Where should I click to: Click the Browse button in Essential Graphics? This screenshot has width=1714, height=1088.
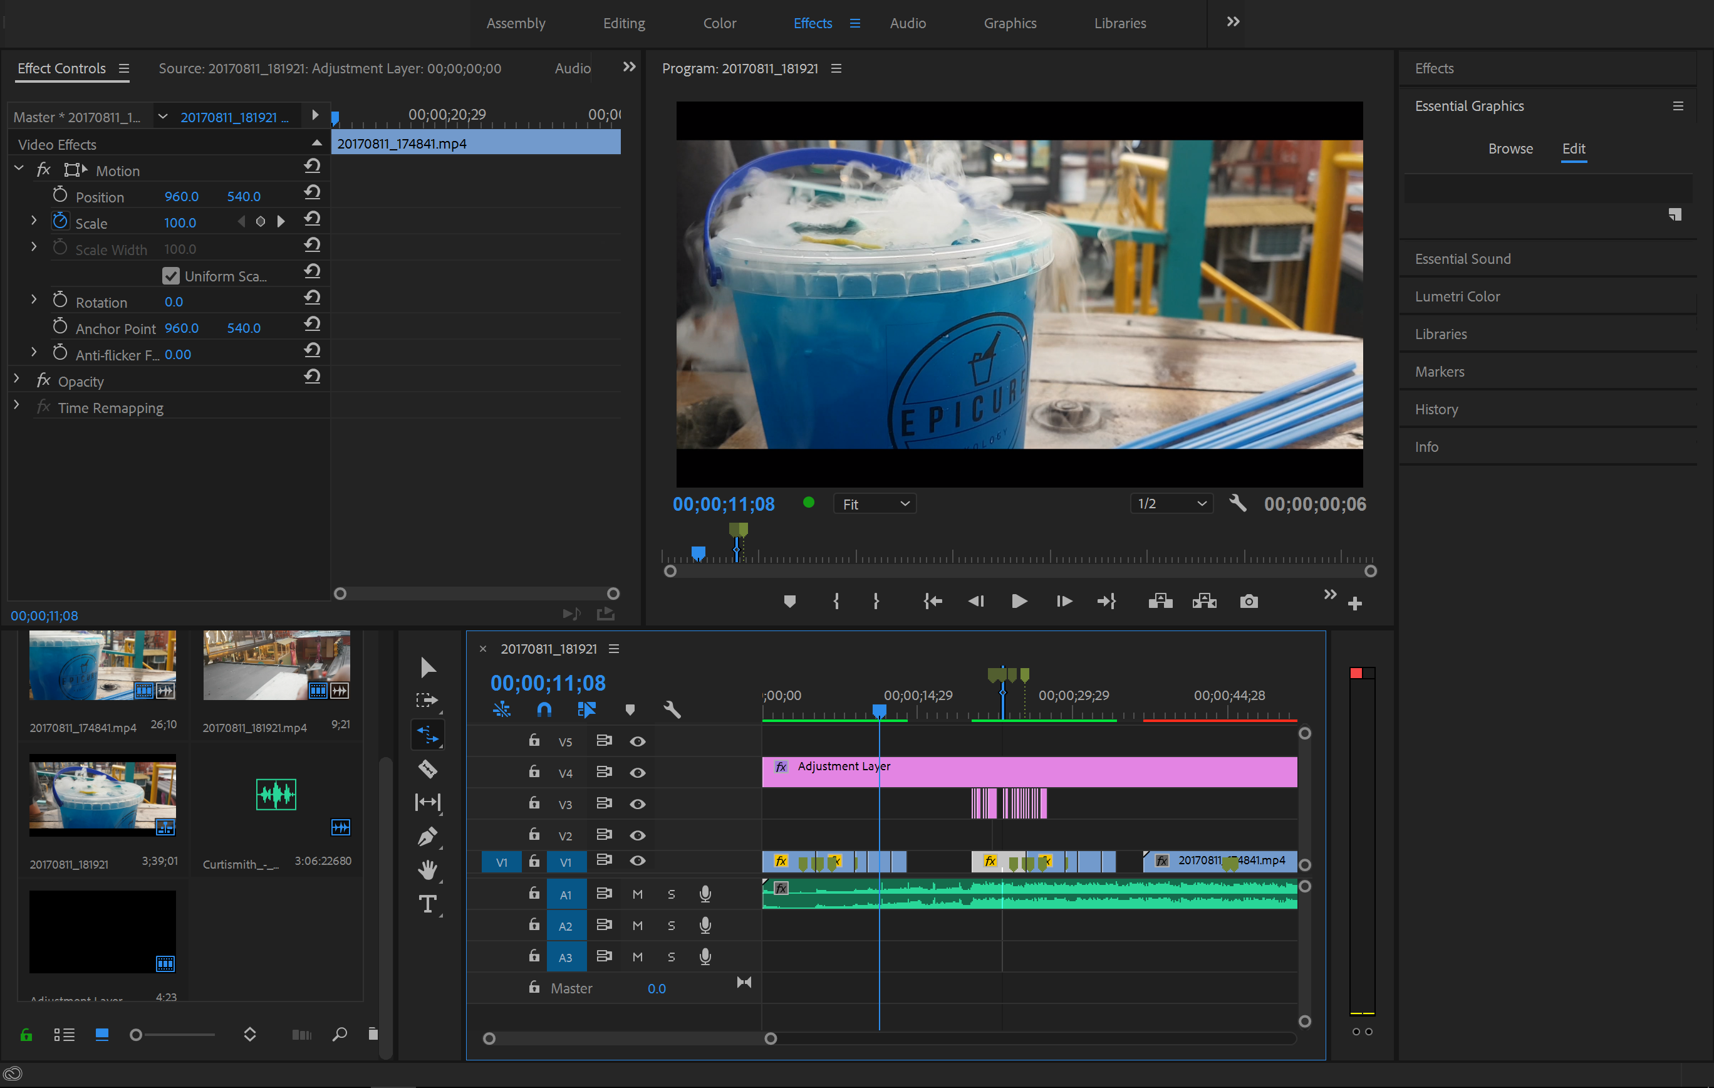(x=1510, y=147)
